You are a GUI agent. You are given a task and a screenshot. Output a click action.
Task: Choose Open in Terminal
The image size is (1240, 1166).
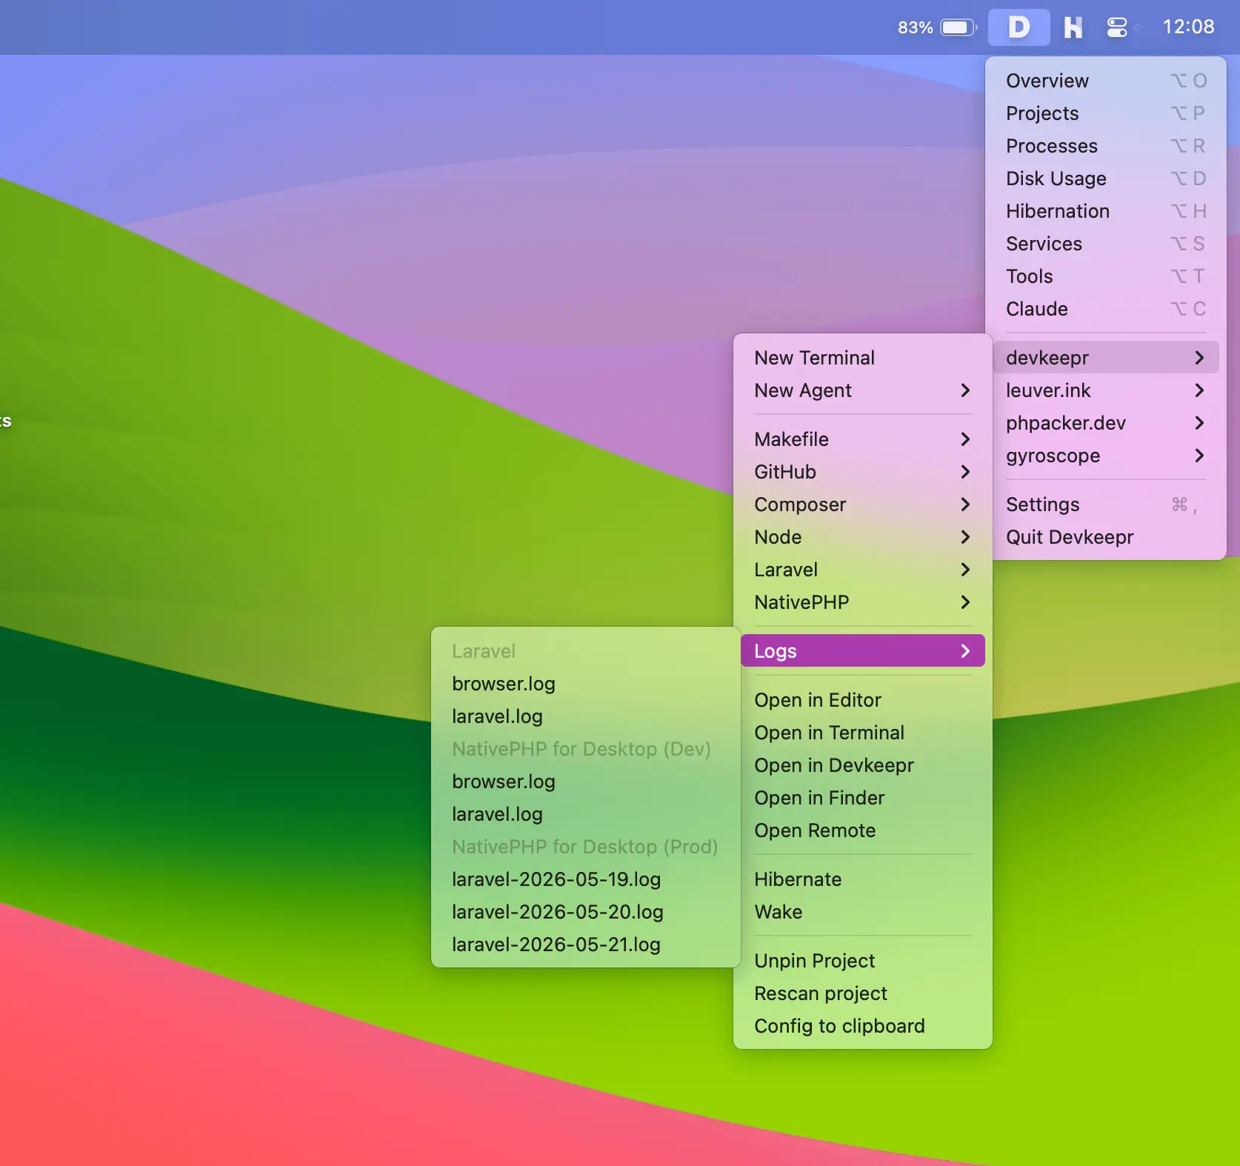pos(863,733)
